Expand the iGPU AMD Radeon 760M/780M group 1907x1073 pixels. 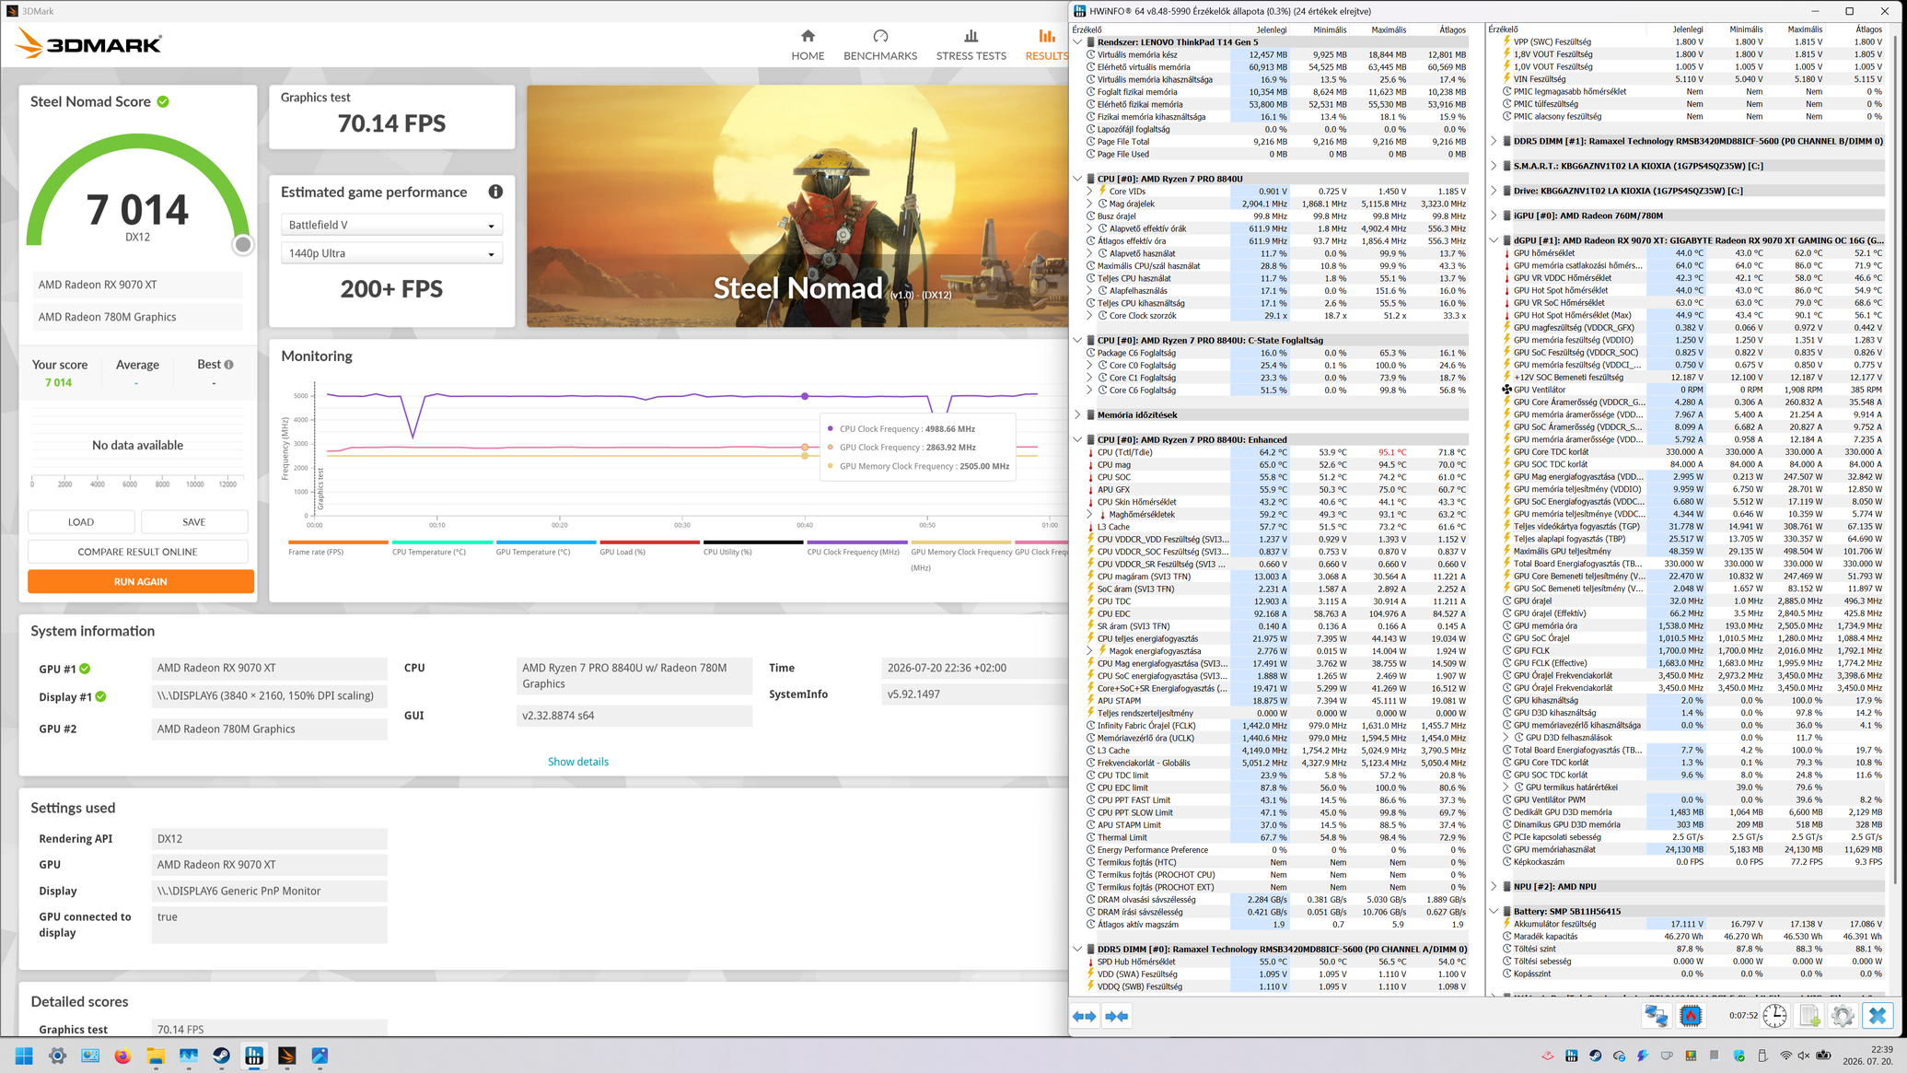1494,216
